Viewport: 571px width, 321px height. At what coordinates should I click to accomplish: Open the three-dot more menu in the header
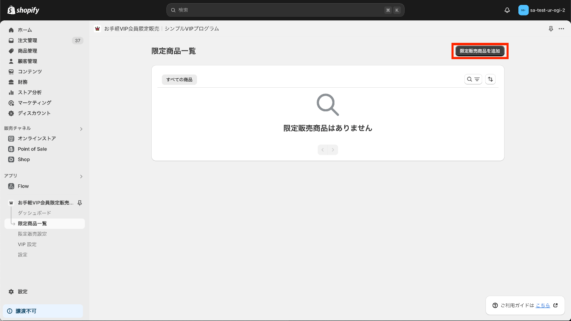562,29
